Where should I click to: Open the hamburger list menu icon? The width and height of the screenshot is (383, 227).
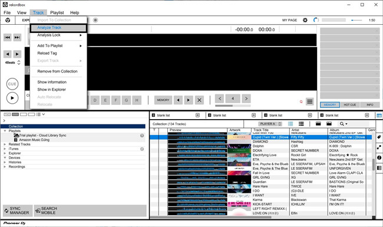coord(310,101)
